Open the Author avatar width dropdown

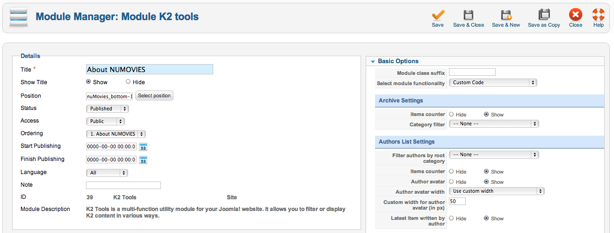[497, 191]
